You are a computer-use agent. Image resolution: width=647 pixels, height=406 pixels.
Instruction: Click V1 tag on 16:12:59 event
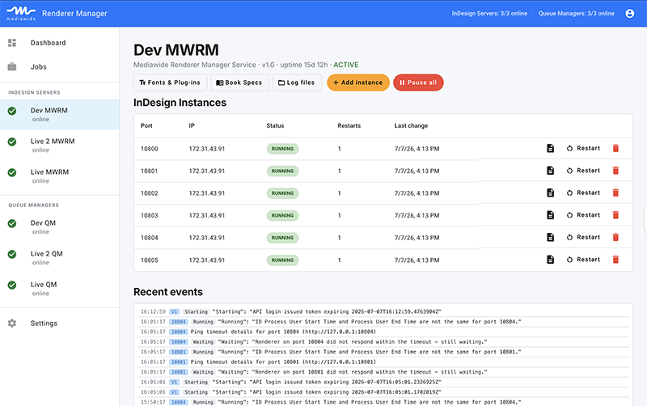point(174,311)
